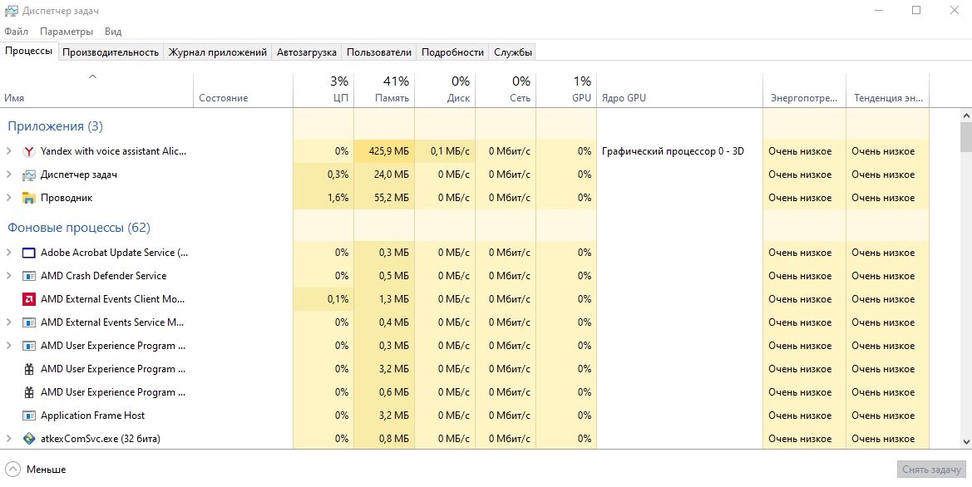Click the atkexComSvc.exe process icon
The image size is (972, 487).
29,439
